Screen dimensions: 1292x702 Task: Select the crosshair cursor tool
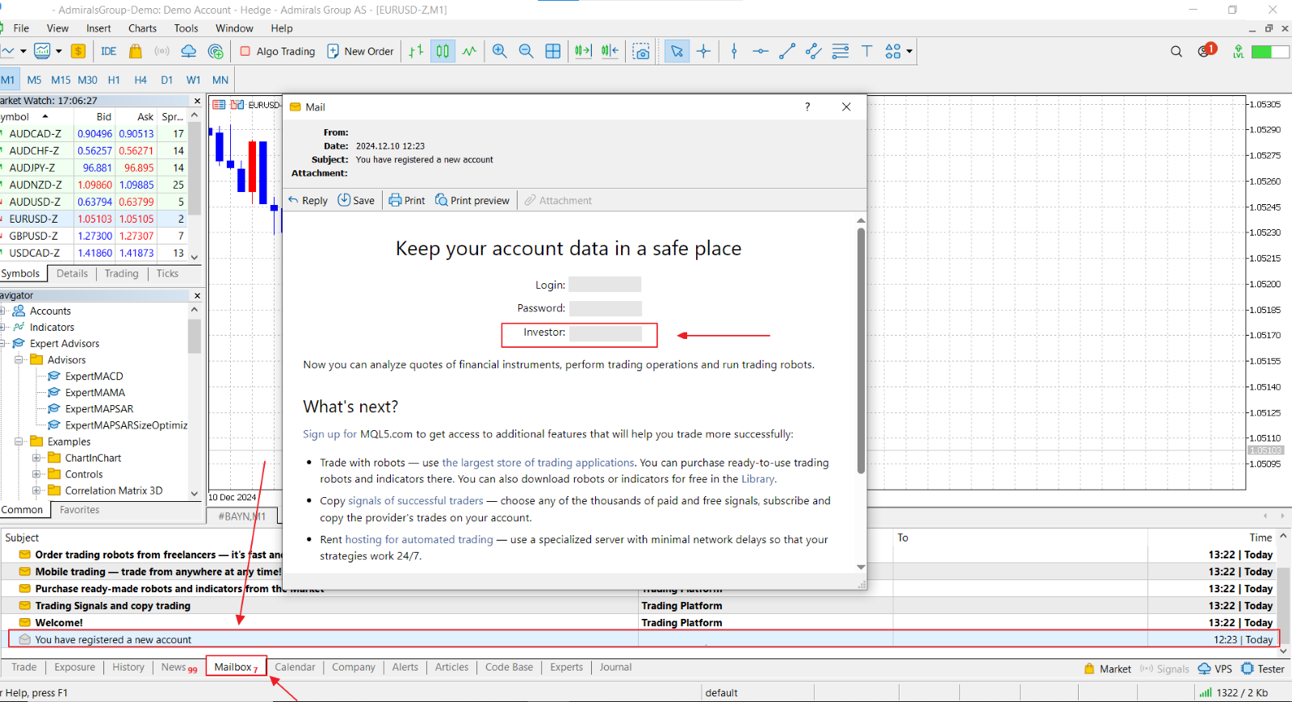coord(703,52)
